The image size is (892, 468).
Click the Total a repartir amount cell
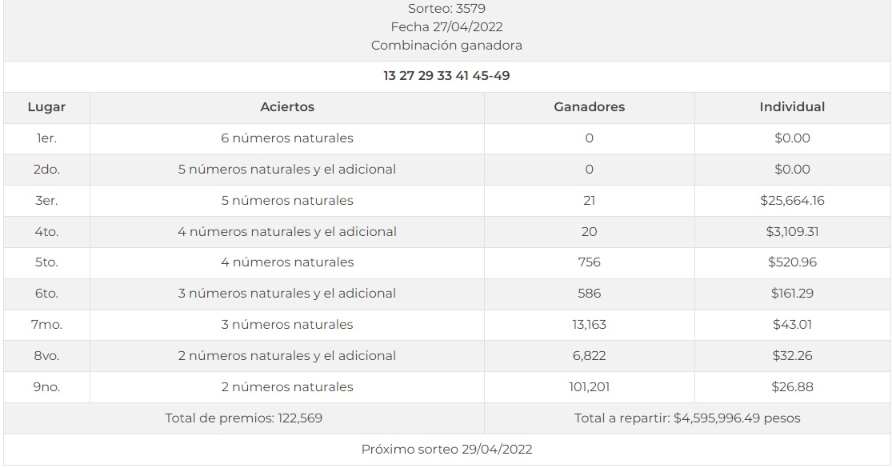[x=687, y=418]
